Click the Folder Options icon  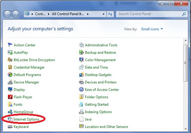point(81,97)
